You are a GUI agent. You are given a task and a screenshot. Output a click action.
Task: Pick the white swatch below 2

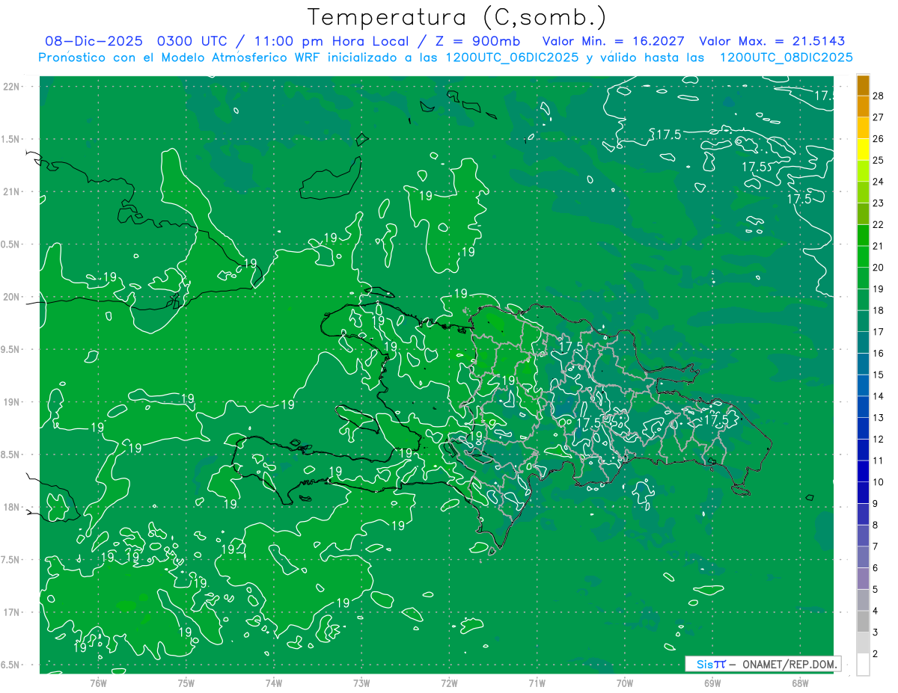[x=863, y=665]
